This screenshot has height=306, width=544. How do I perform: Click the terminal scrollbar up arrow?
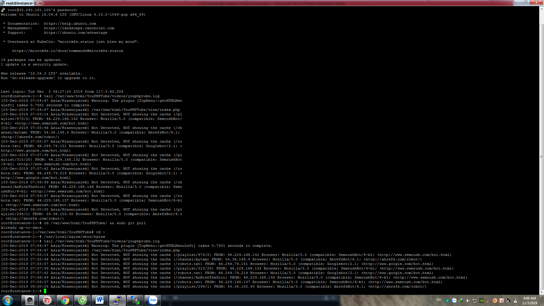pos(542,8)
